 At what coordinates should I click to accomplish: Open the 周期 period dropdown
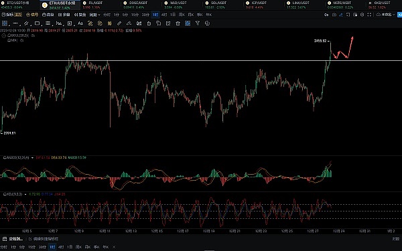(94, 15)
